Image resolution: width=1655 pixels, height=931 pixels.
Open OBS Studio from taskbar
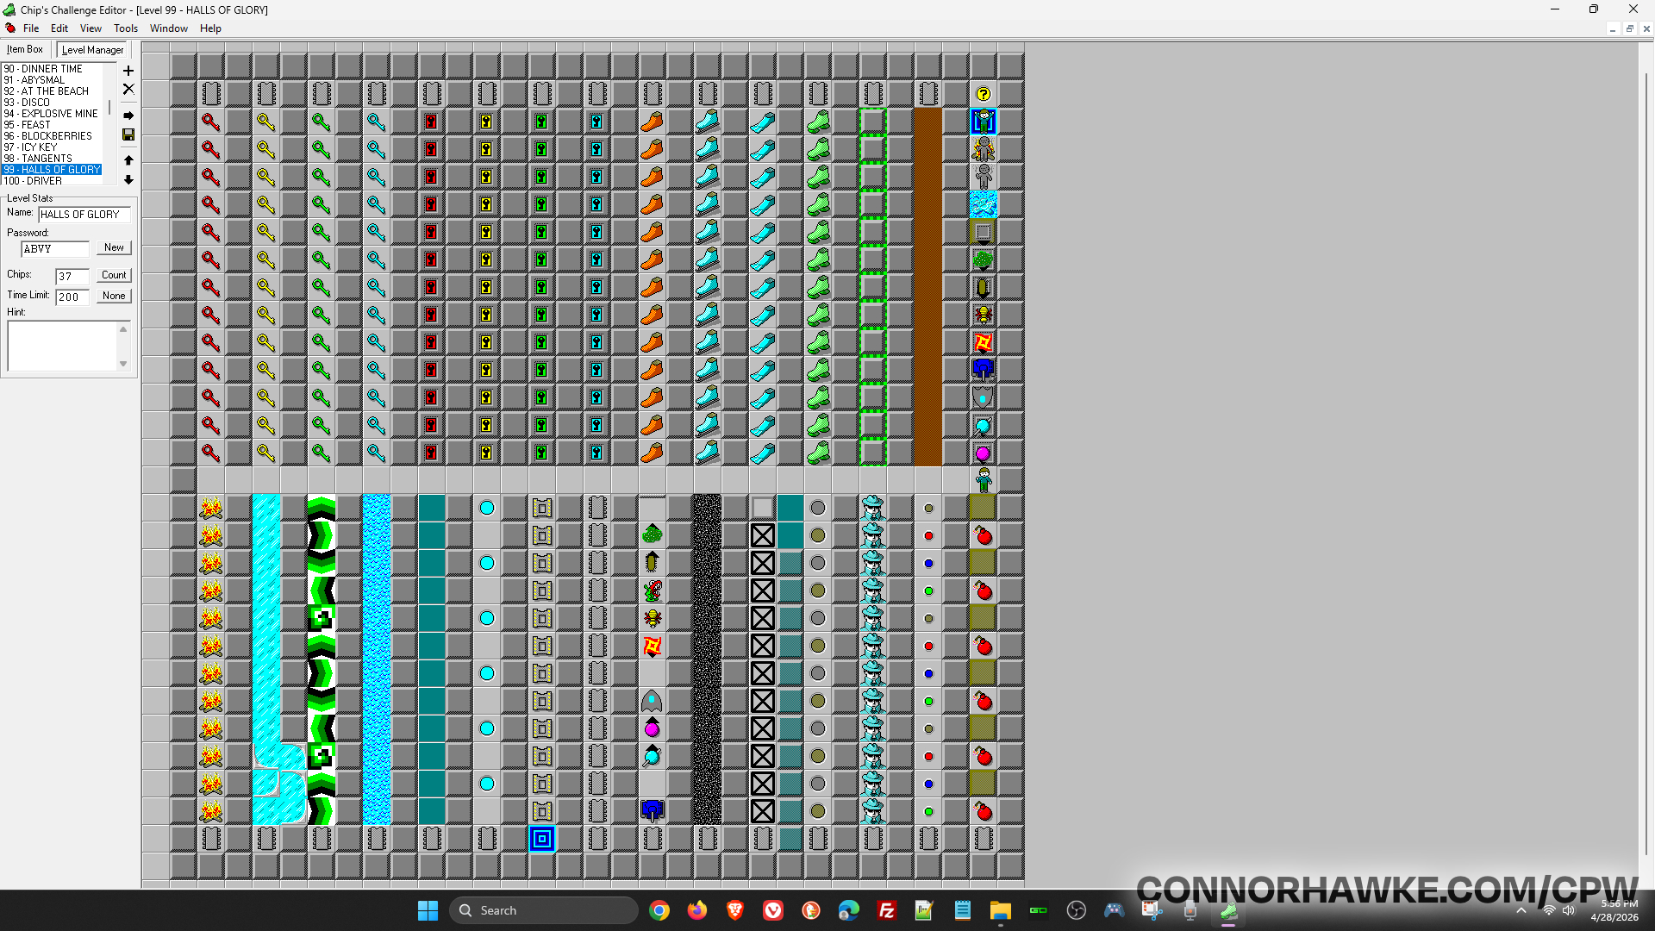click(x=1077, y=910)
